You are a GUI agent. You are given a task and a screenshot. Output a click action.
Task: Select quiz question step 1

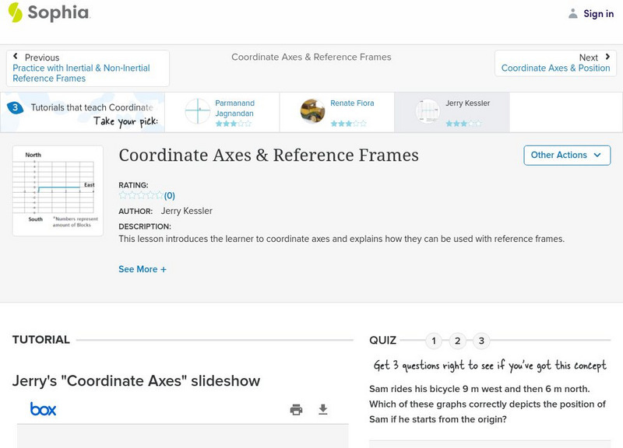point(434,340)
